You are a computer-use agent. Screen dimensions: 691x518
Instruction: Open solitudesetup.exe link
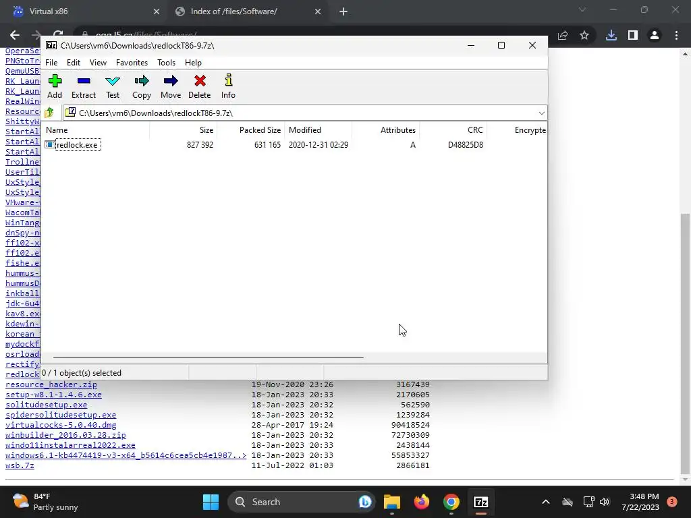47,405
